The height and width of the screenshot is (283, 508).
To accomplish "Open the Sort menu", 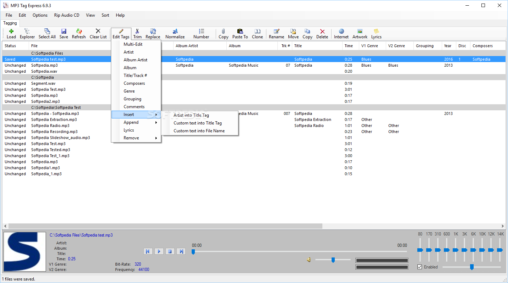I will pos(105,15).
